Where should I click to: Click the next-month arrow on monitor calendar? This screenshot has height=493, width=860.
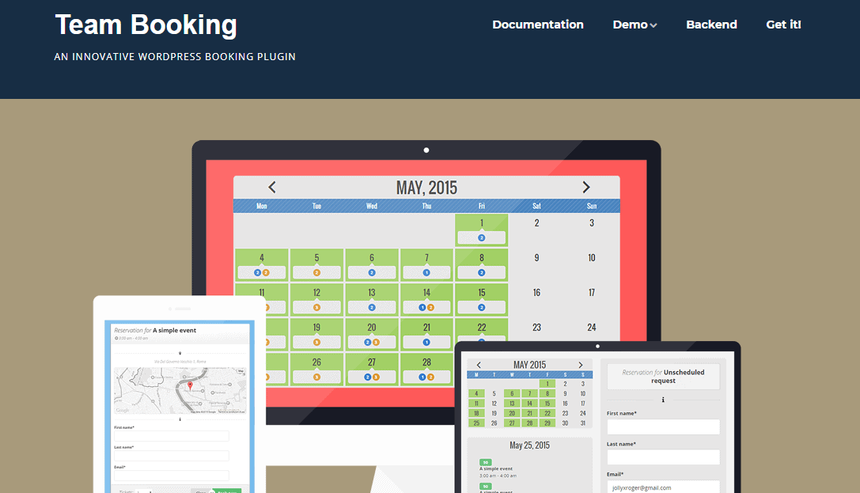tap(585, 187)
